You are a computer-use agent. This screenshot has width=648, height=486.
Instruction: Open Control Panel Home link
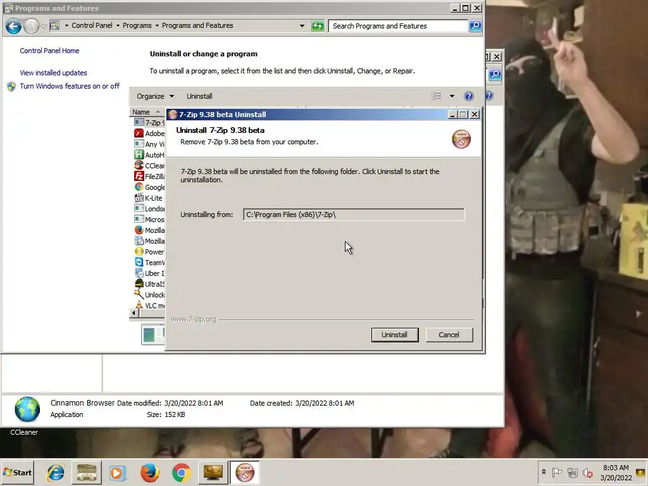coord(49,51)
